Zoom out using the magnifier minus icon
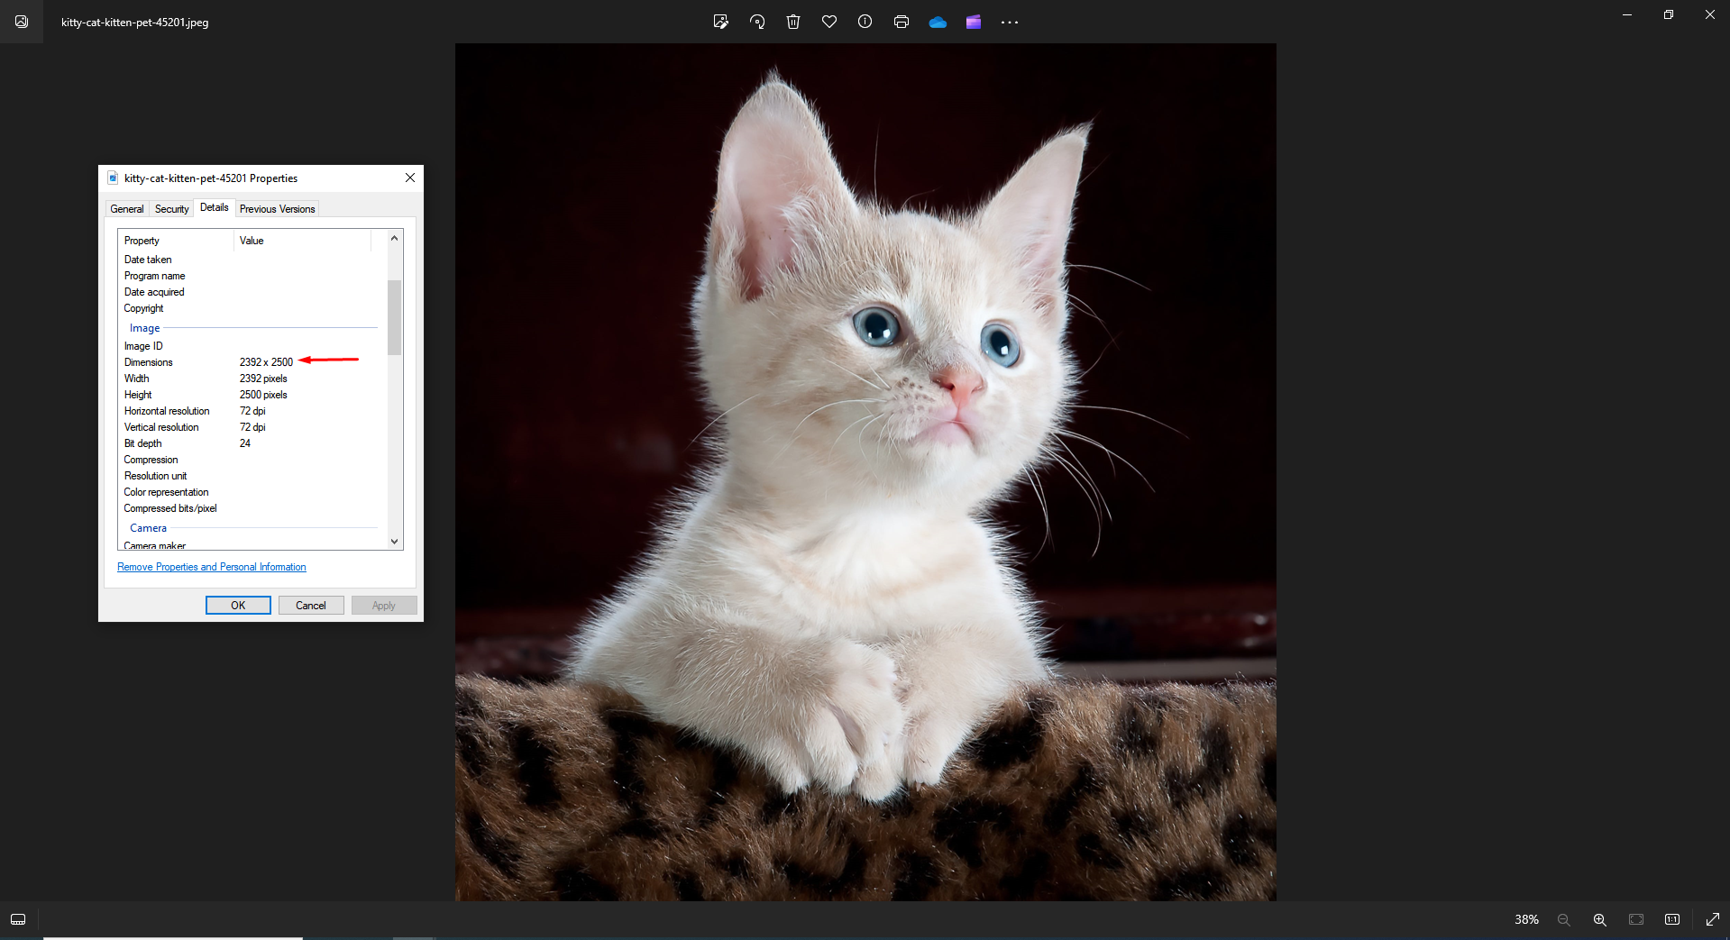The image size is (1730, 940). click(1564, 919)
